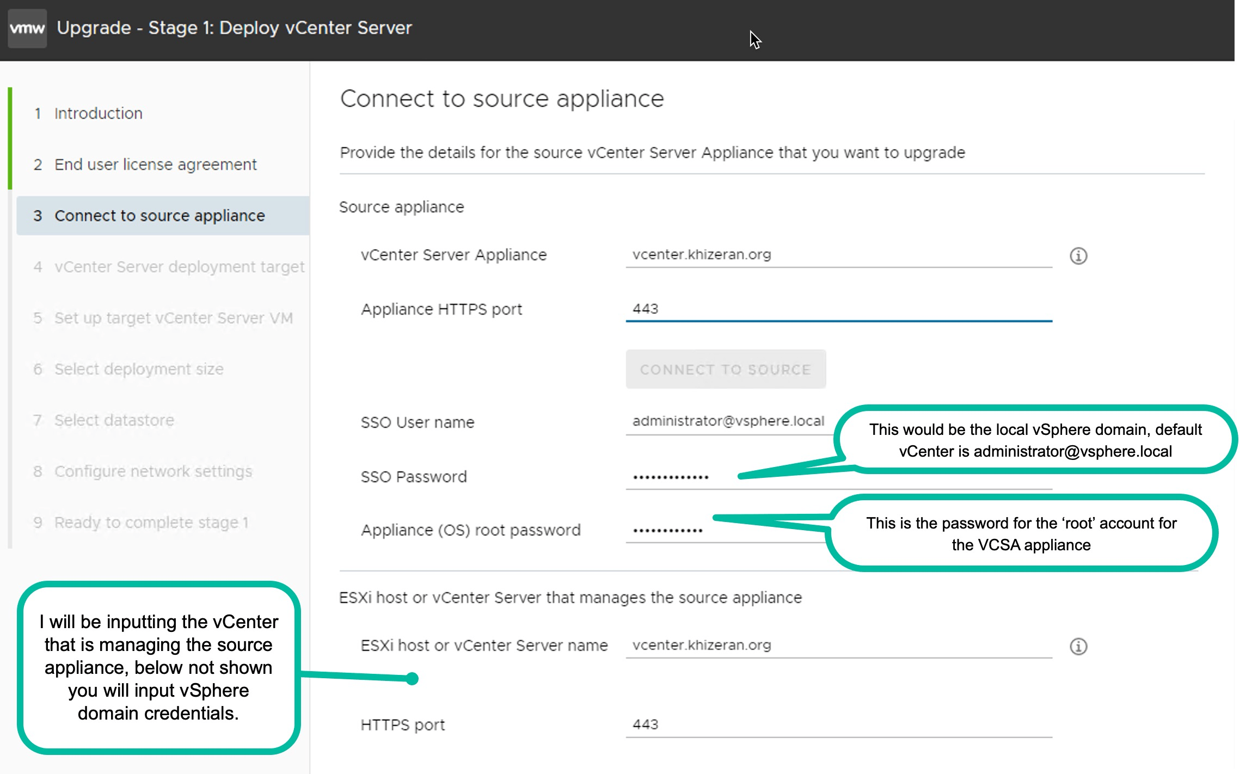Viewport: 1240px width, 774px height.
Task: Open info icon next to vCenter Server Appliance field
Action: 1078,256
